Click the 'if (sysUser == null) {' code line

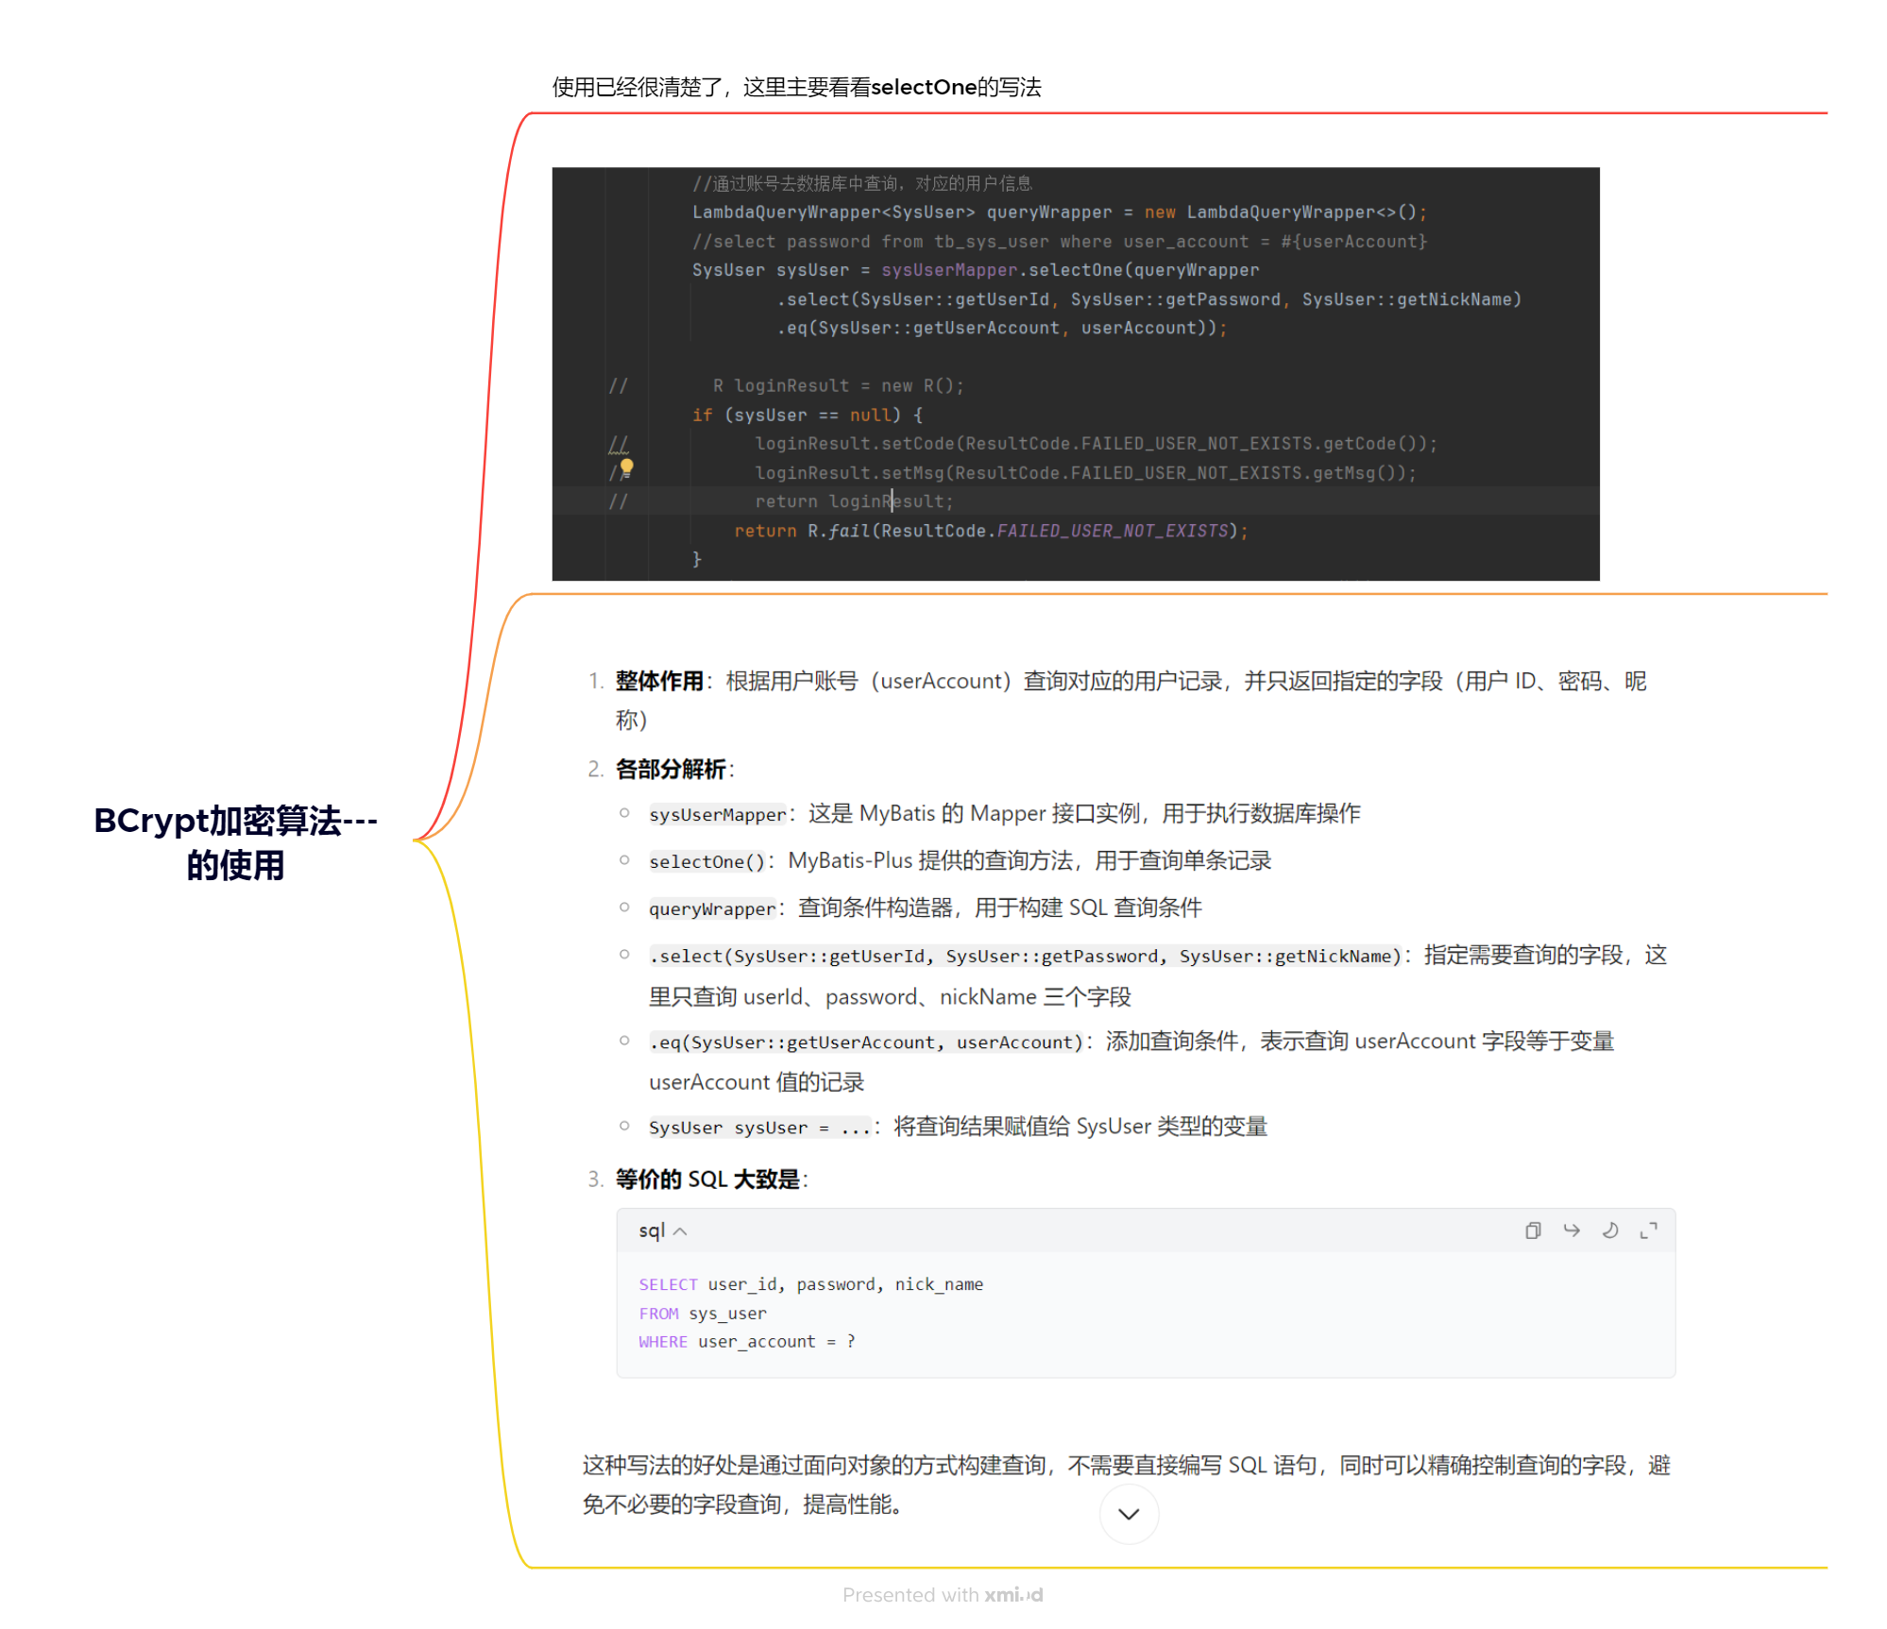(x=807, y=415)
